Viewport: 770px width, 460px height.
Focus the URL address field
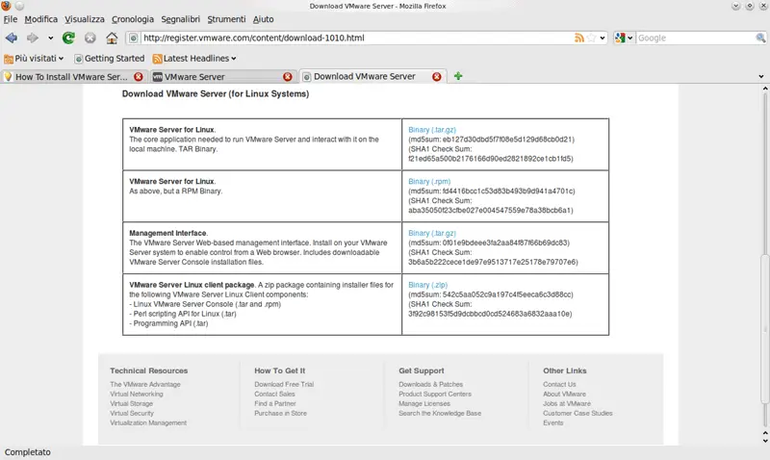[356, 38]
